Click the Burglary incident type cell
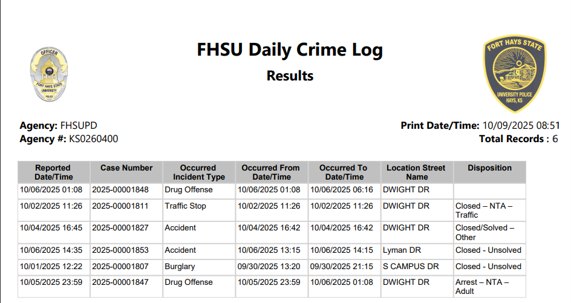 (180, 266)
